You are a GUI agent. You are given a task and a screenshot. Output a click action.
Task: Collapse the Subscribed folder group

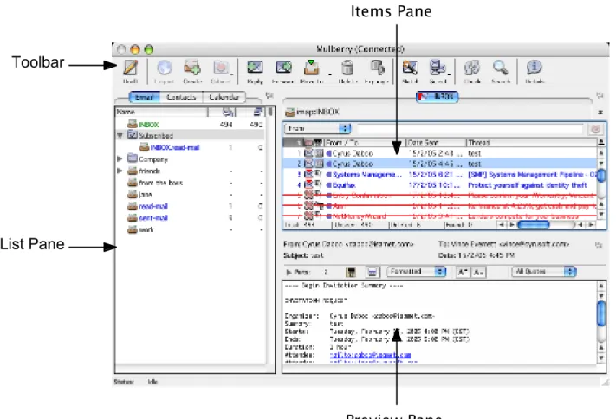pyautogui.click(x=120, y=136)
